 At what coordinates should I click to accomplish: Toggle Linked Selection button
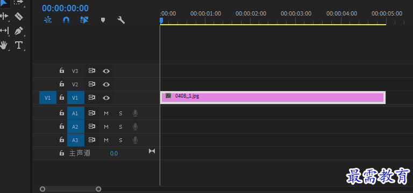pos(84,20)
